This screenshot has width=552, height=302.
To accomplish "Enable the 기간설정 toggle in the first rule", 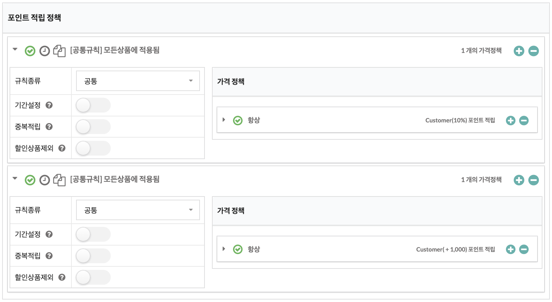I will [x=93, y=105].
